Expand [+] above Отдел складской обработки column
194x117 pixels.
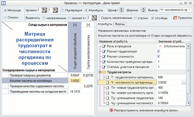tap(75, 25)
